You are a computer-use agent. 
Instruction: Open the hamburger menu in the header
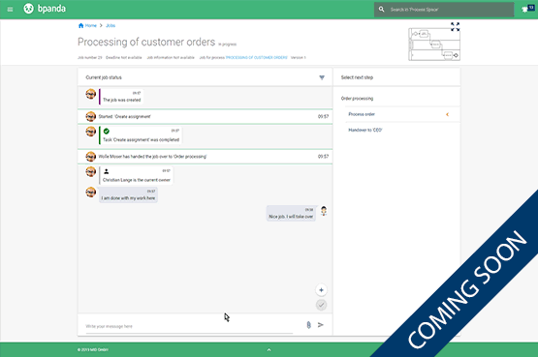(x=10, y=10)
